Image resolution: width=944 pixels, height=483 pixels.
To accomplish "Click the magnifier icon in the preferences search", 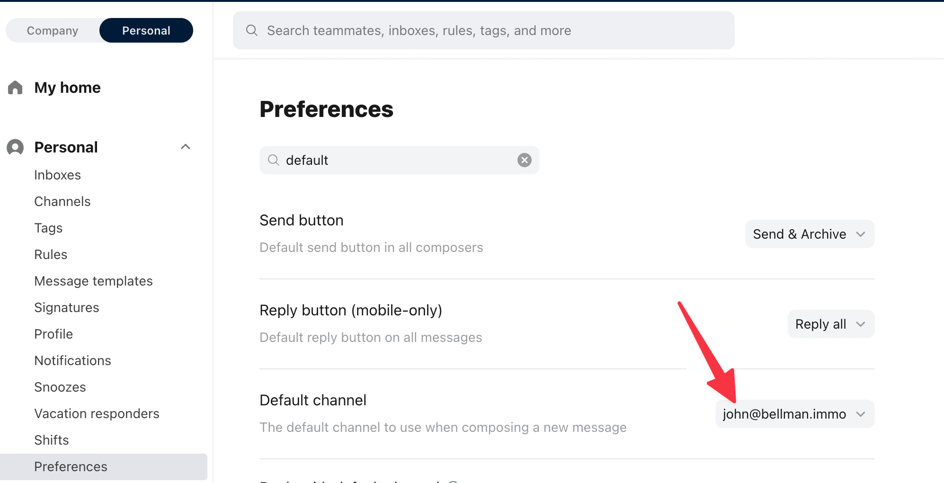I will tap(273, 160).
